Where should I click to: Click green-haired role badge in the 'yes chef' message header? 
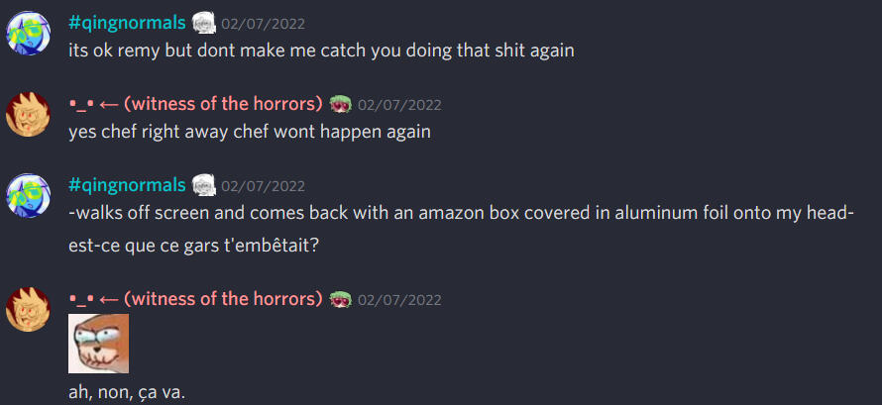pyautogui.click(x=340, y=105)
